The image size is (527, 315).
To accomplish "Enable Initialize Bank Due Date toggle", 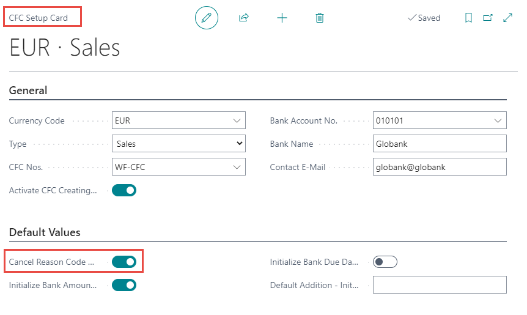I will [385, 262].
